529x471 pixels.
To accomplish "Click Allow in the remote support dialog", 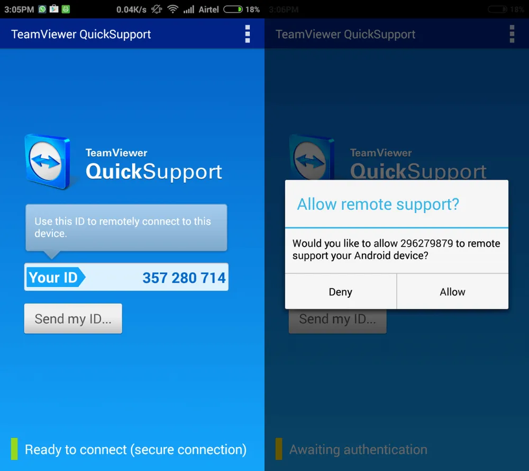I will tap(452, 291).
